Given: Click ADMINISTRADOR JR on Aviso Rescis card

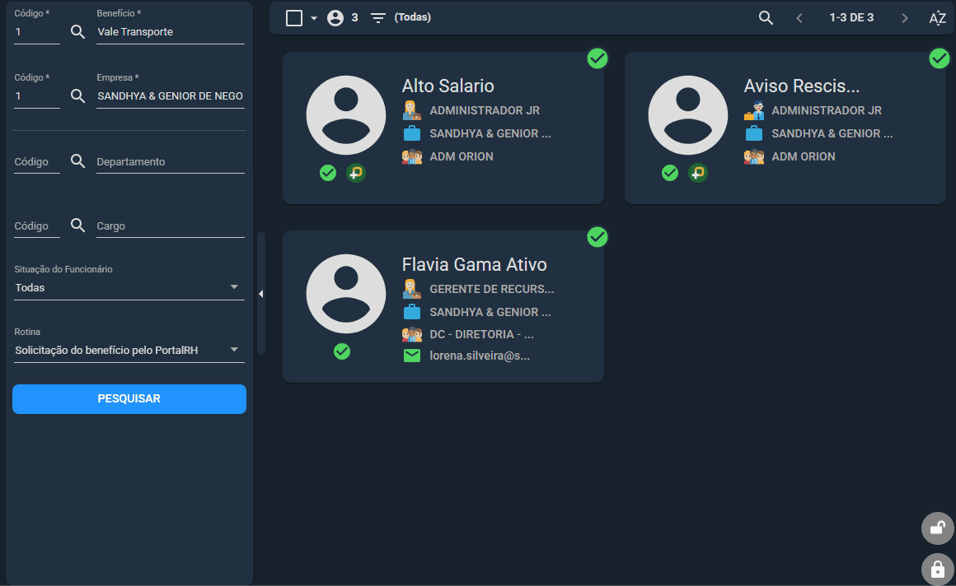Looking at the screenshot, I should (827, 110).
